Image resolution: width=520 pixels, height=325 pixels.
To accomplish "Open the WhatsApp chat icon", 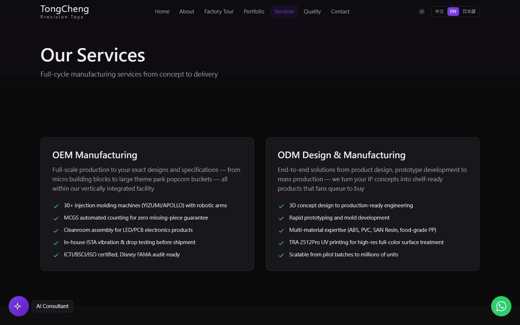I will point(501,306).
